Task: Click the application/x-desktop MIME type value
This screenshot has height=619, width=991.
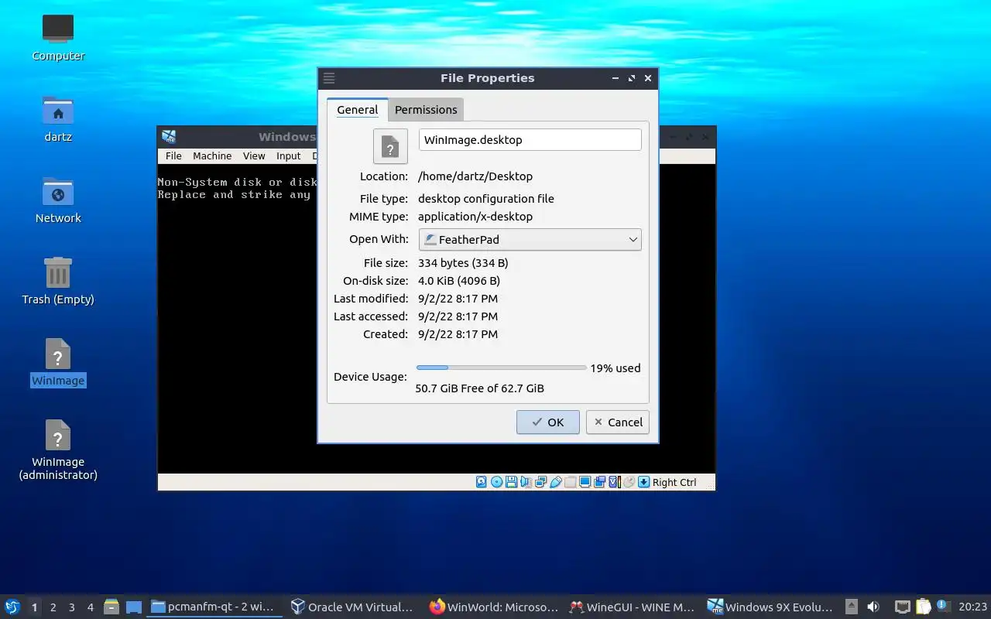Action: (475, 217)
